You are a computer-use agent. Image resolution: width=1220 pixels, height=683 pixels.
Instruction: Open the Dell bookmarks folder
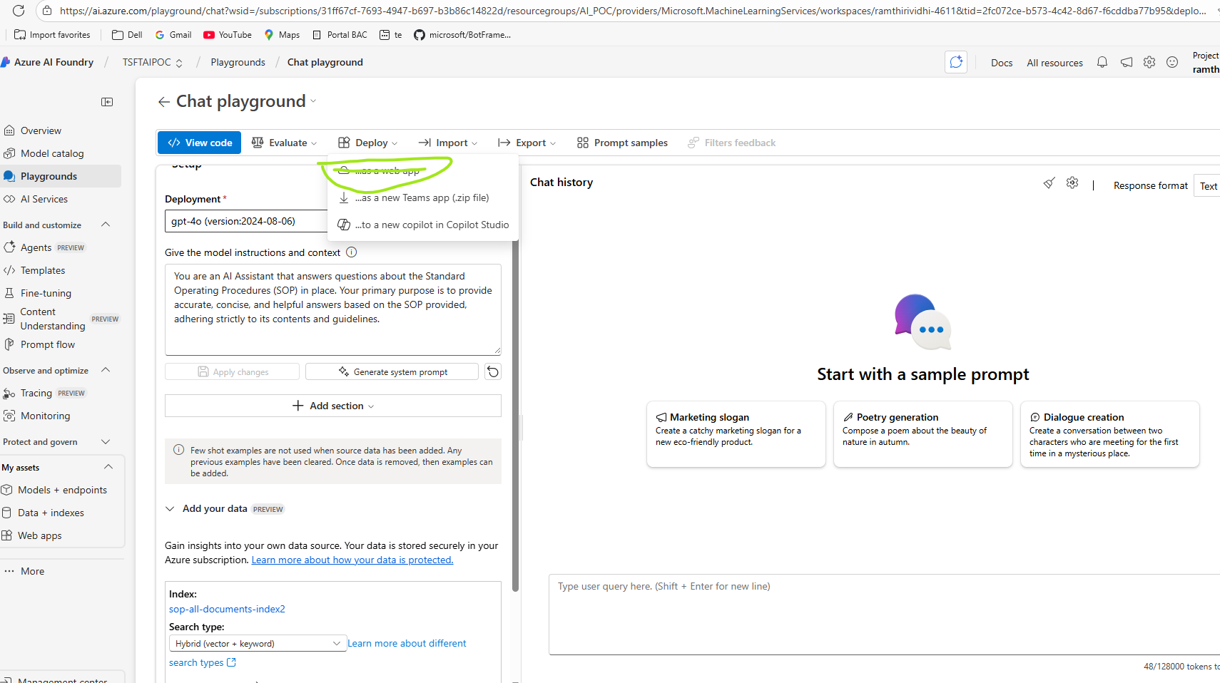tap(127, 35)
